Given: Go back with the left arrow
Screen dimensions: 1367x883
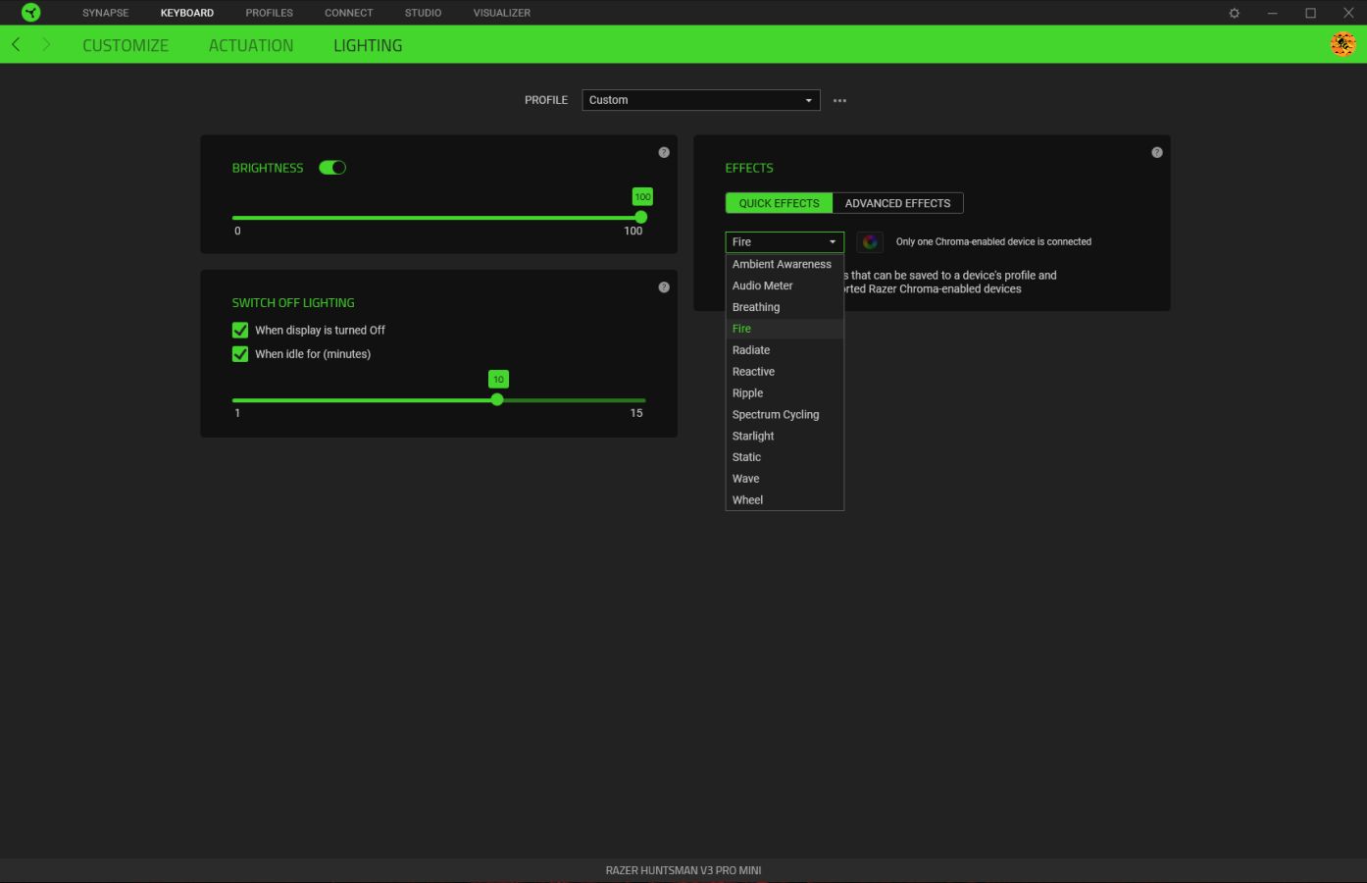Looking at the screenshot, I should coord(16,45).
